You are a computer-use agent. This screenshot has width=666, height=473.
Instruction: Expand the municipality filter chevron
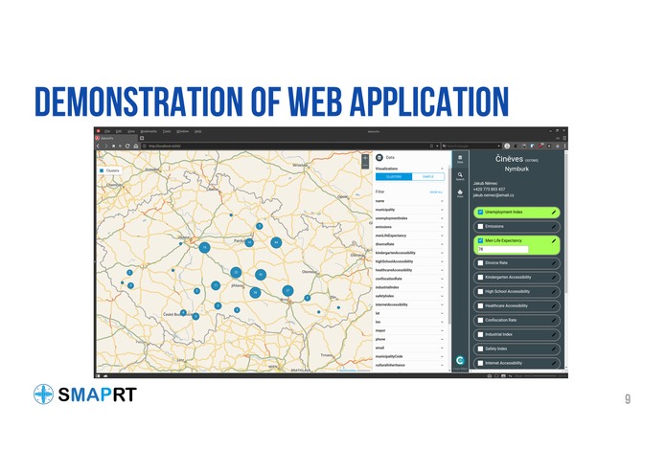(442, 210)
